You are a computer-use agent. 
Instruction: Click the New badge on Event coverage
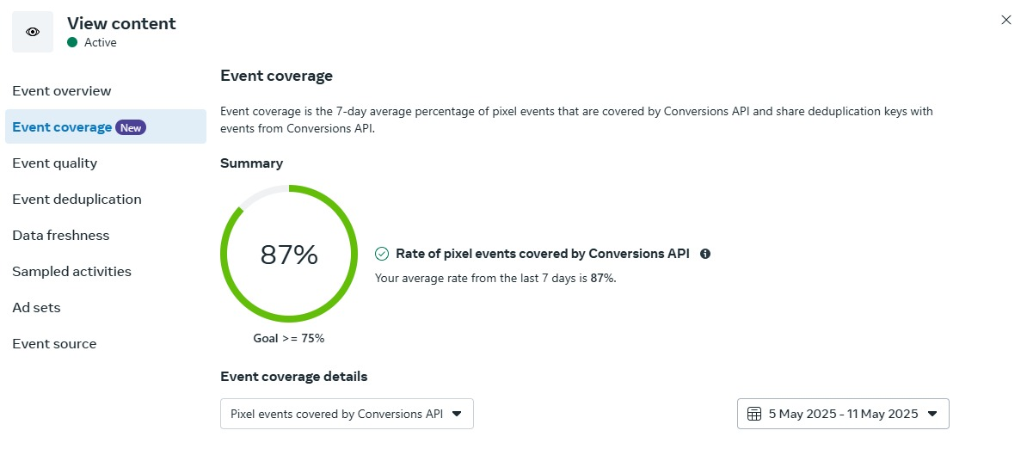pyautogui.click(x=131, y=127)
